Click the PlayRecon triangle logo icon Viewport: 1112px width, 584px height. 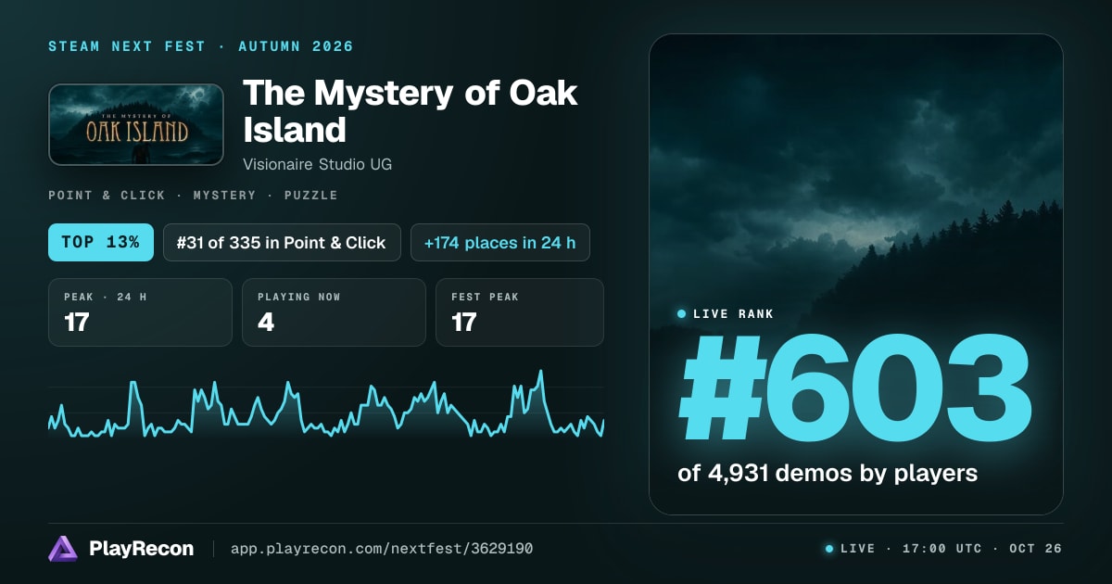[x=63, y=549]
